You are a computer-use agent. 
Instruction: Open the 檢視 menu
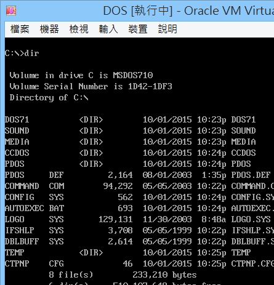tap(79, 29)
